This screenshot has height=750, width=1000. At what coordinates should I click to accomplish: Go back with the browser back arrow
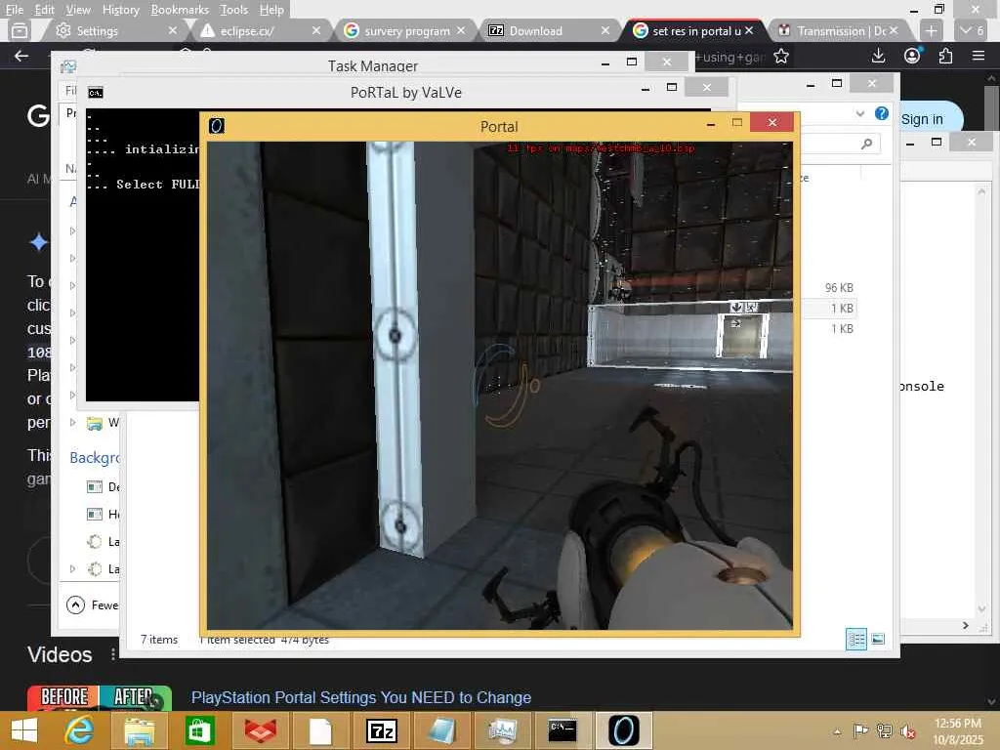pyautogui.click(x=21, y=56)
